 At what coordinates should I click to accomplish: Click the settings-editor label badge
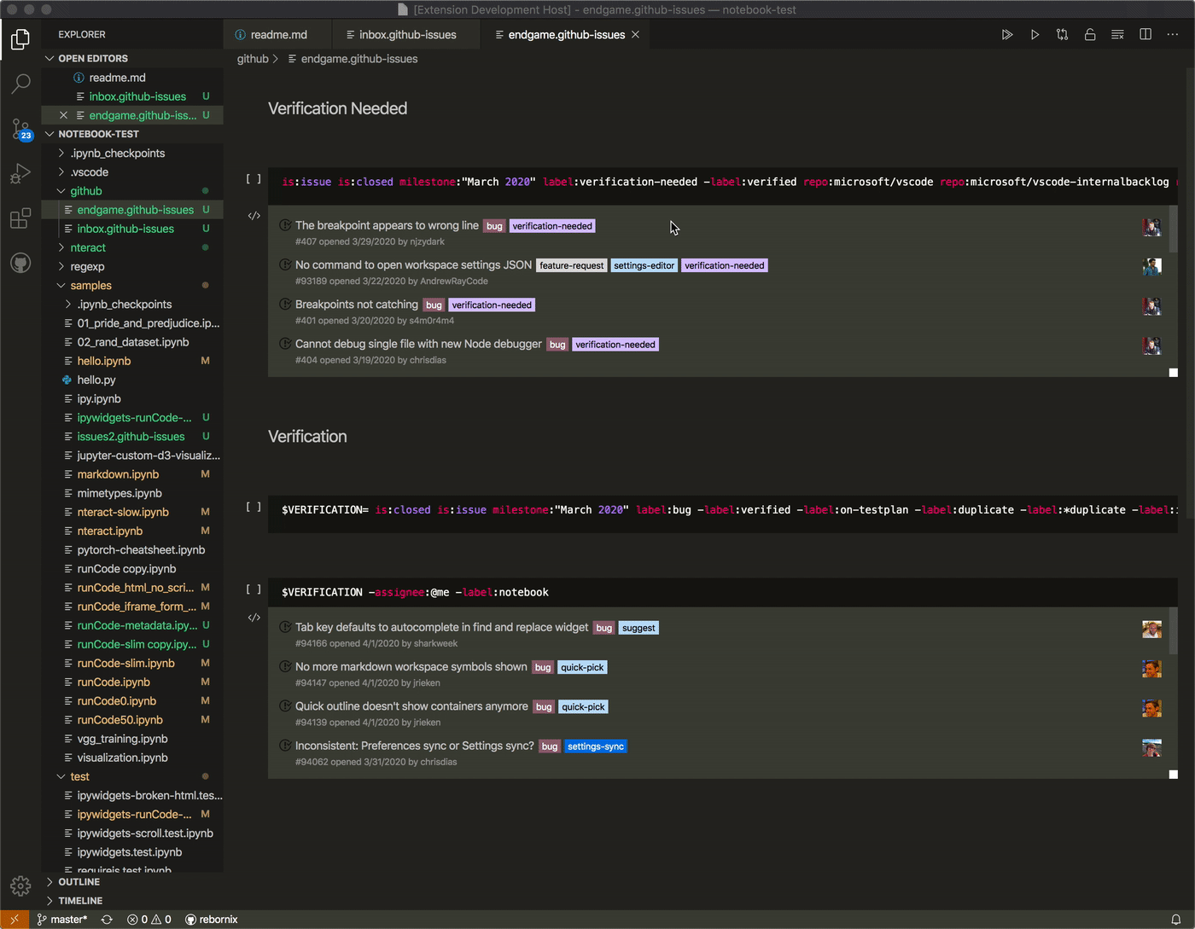click(x=644, y=265)
